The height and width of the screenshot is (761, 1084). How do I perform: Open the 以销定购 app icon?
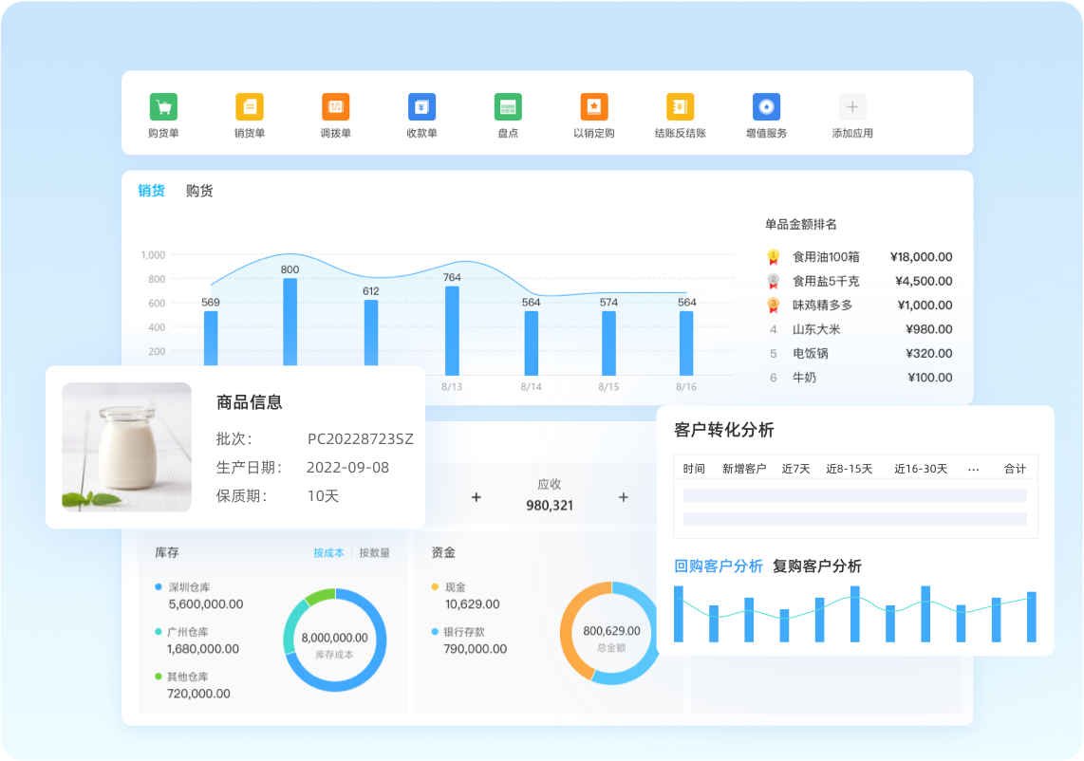click(594, 107)
